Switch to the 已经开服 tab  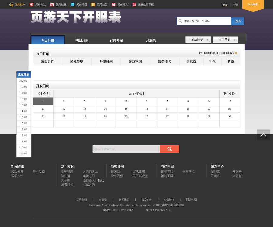[x=116, y=40]
